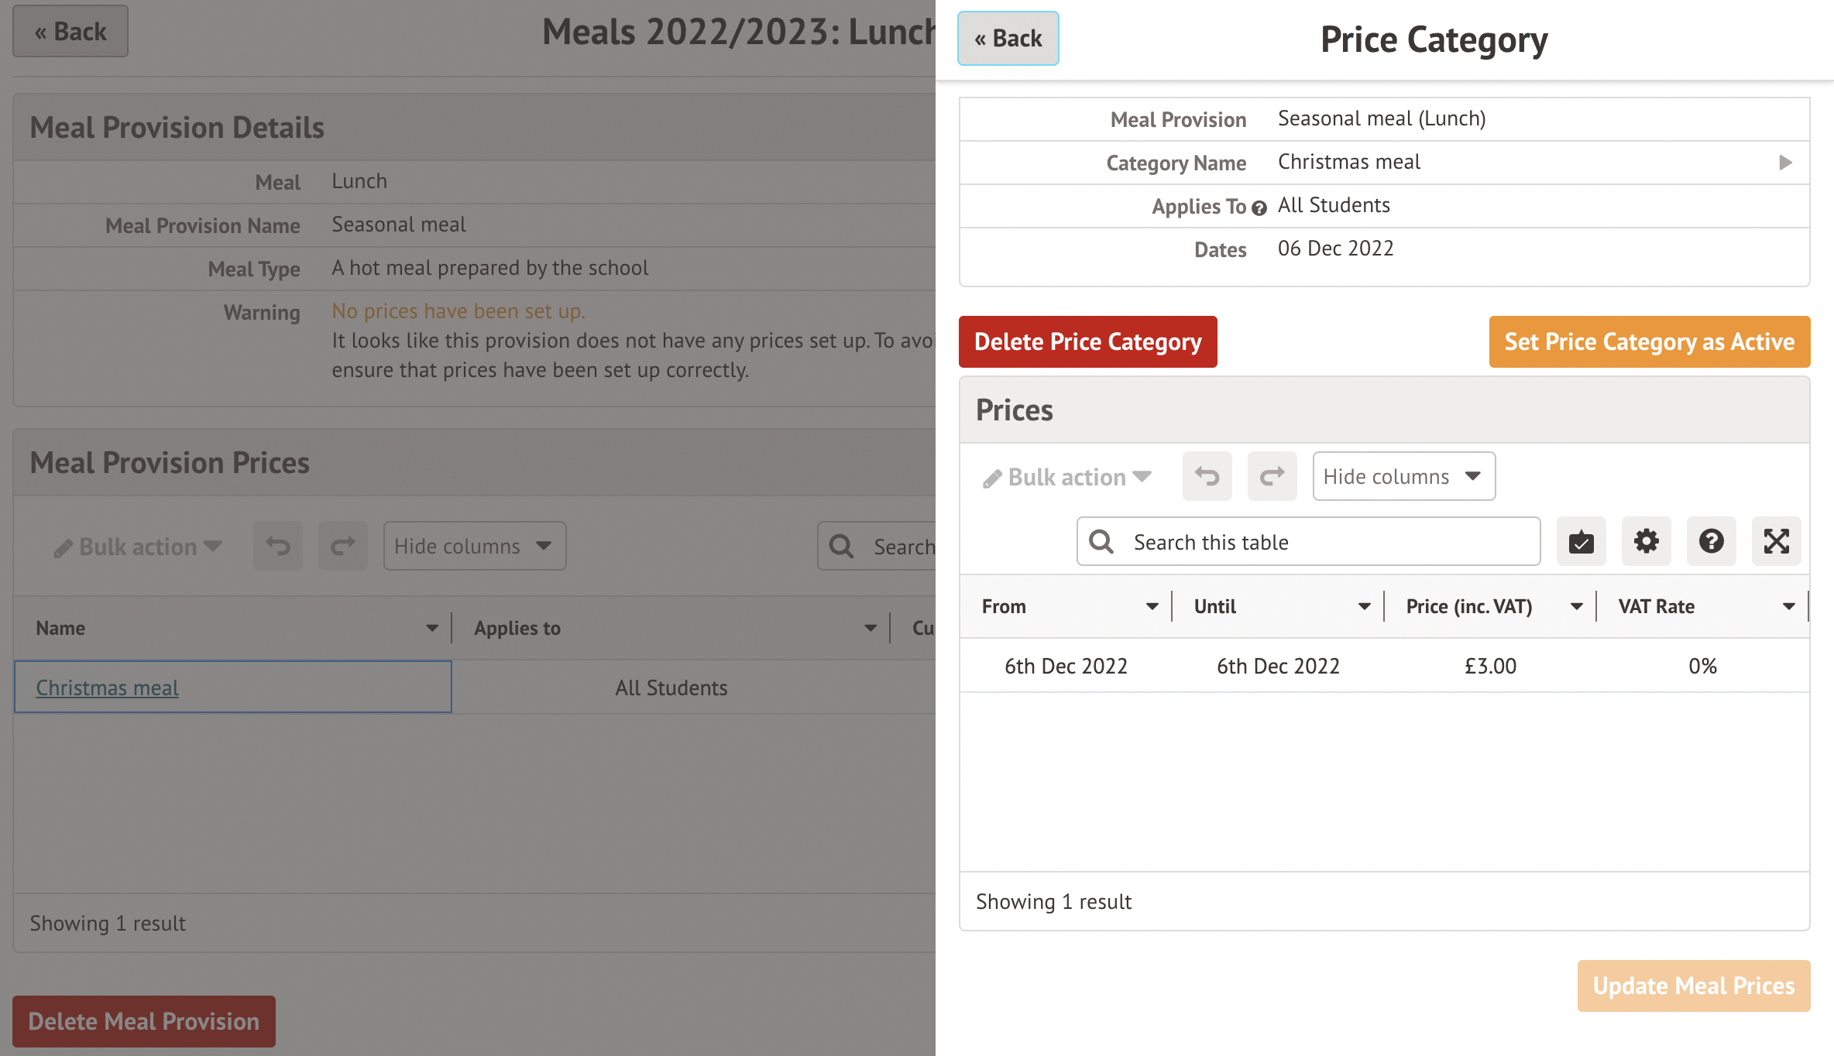The height and width of the screenshot is (1056, 1834).
Task: Click Set Price Category as Active
Action: [1649, 341]
